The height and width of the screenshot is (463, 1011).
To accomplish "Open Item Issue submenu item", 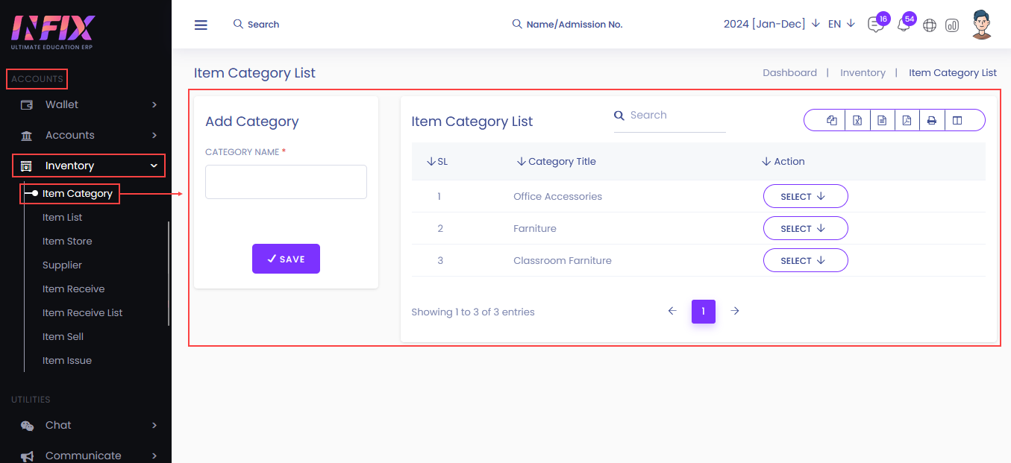I will pyautogui.click(x=67, y=361).
